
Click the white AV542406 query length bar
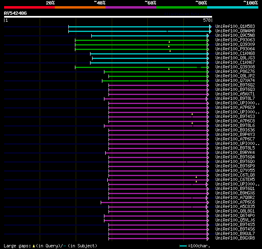pos(108,17)
